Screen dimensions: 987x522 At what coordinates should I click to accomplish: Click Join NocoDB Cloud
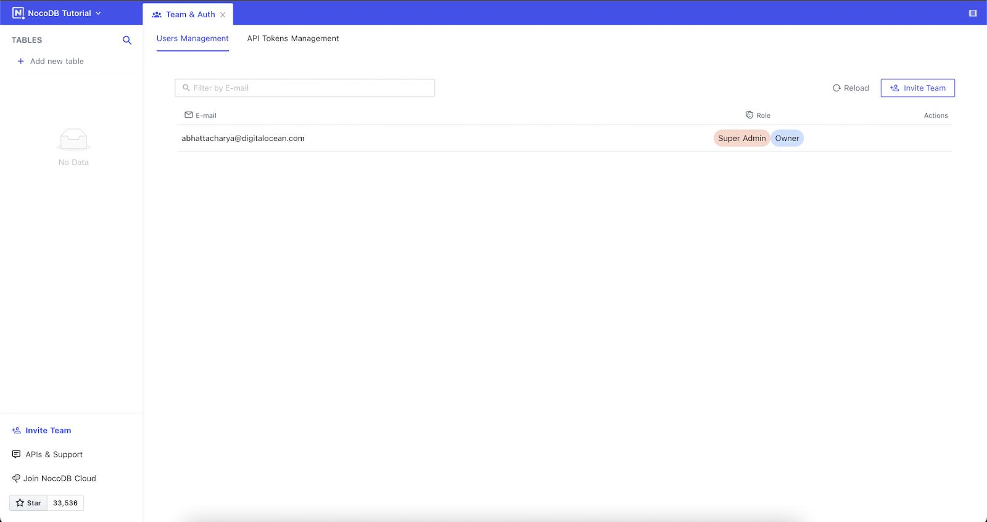tap(54, 478)
